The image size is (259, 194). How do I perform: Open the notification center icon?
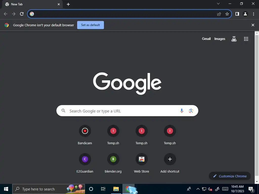click(251, 189)
